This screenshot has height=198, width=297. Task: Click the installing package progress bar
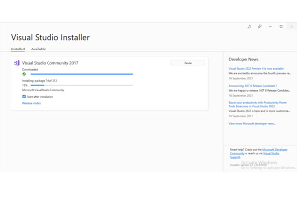pyautogui.click(x=82, y=85)
